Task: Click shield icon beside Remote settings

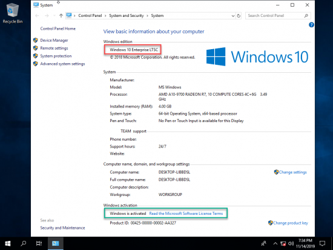Action: [x=36, y=48]
